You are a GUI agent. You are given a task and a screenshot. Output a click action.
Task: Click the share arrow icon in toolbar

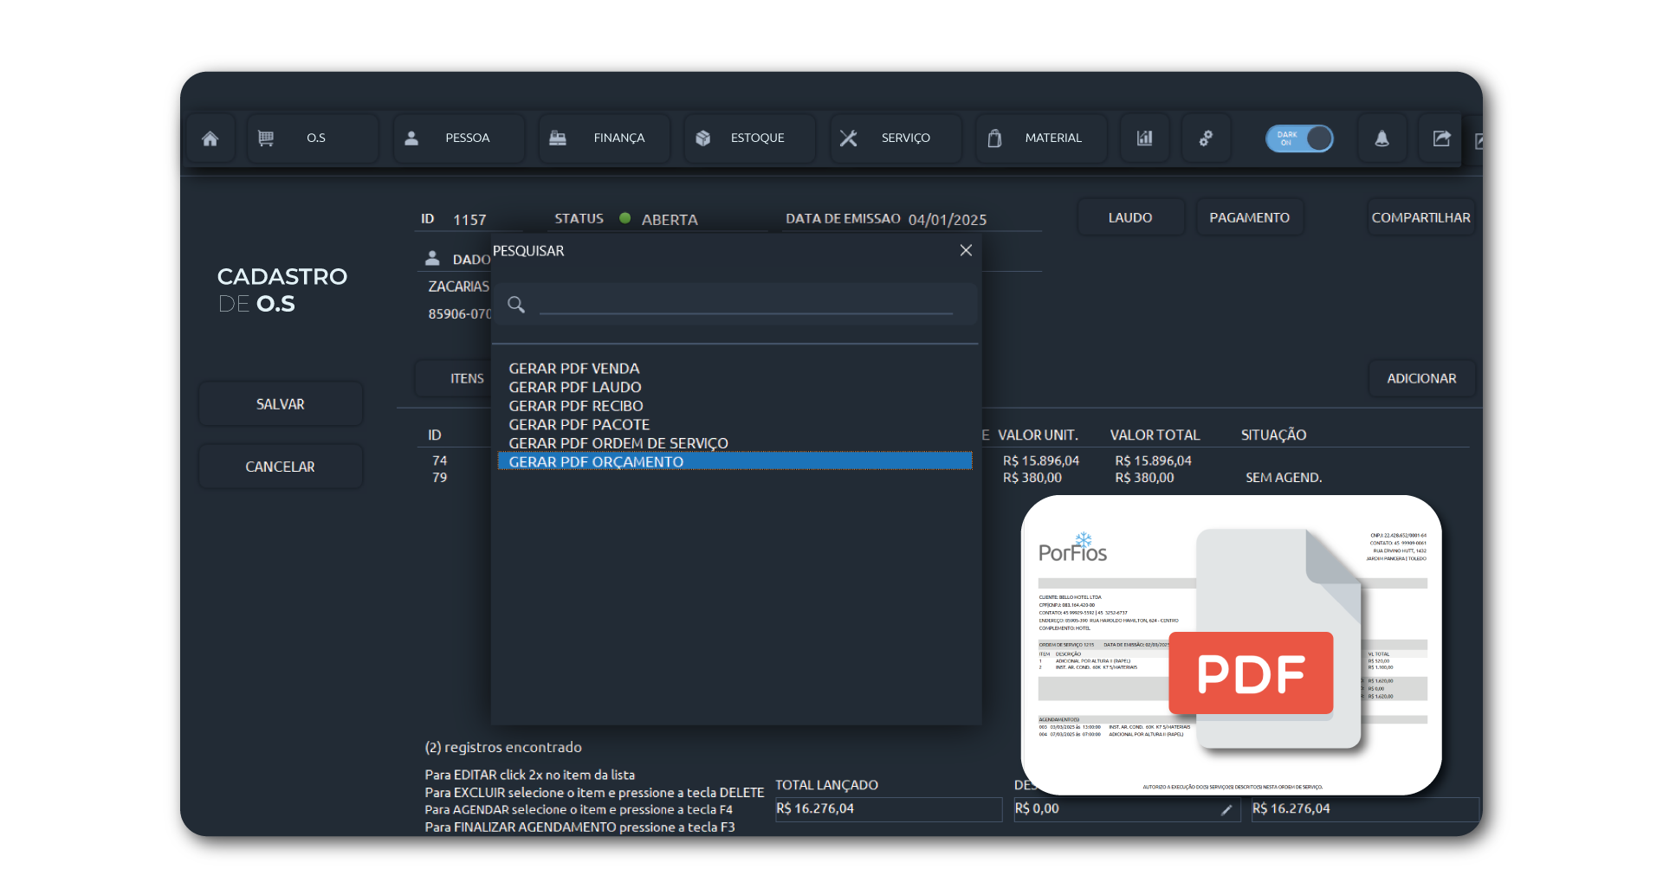pos(1441,138)
